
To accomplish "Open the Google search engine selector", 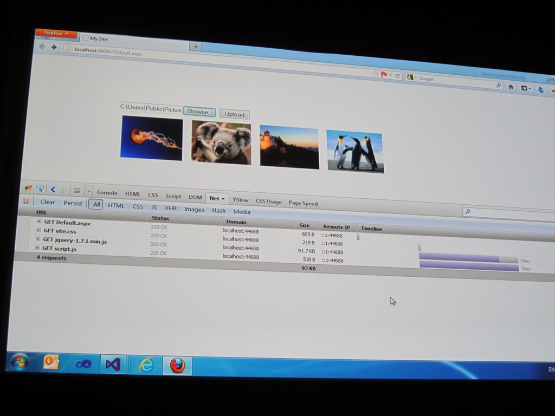I will [411, 77].
